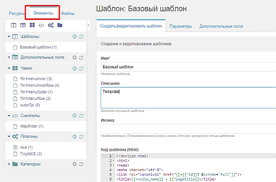Add a new chunk in Чанки section

pos(75,69)
